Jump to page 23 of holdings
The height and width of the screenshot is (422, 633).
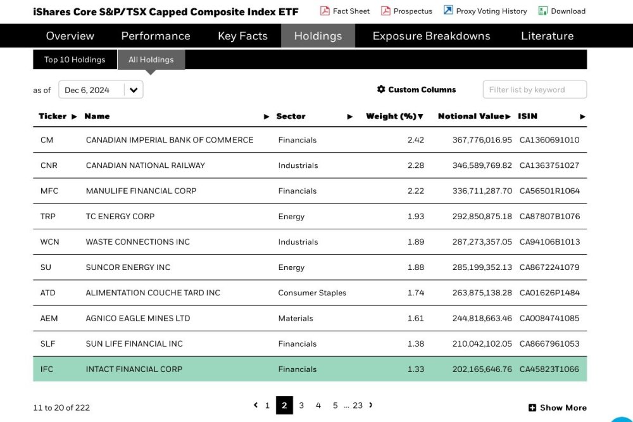pyautogui.click(x=358, y=405)
